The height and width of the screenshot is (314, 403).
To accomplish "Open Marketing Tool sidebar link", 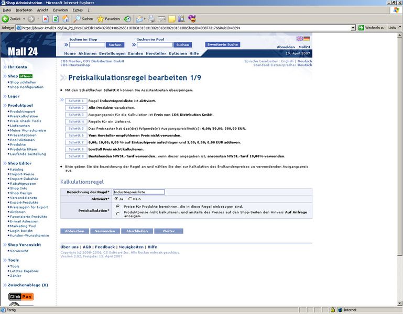I will pos(23,226).
